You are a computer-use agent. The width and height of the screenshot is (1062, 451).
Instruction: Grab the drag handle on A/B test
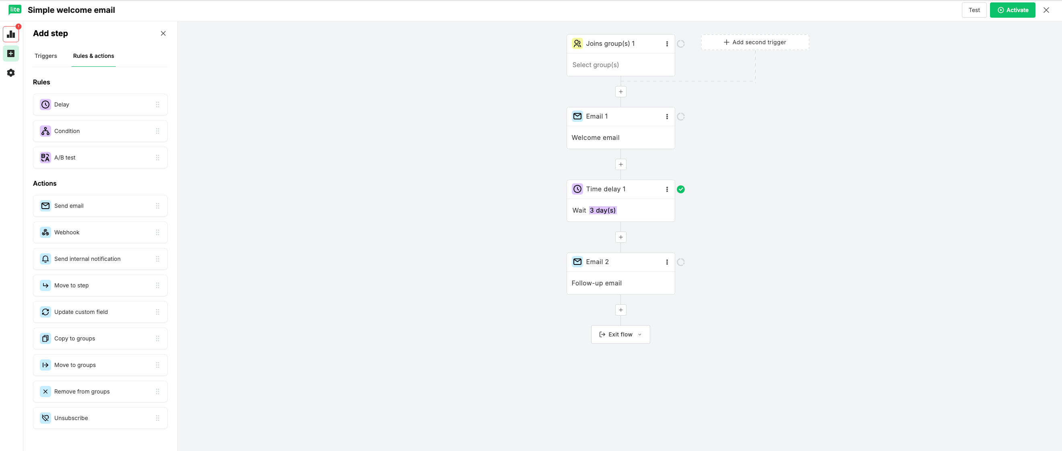tap(158, 158)
